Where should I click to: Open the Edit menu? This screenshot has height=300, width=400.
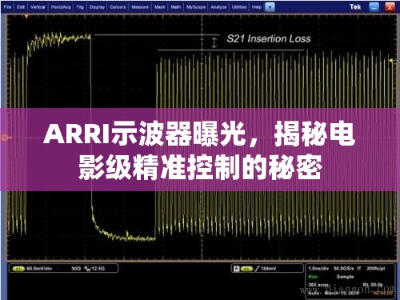click(x=21, y=7)
